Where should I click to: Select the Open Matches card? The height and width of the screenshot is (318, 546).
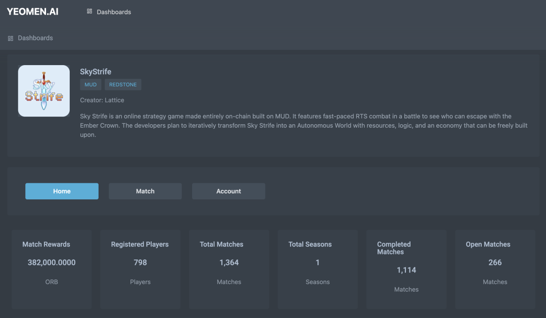(495, 269)
